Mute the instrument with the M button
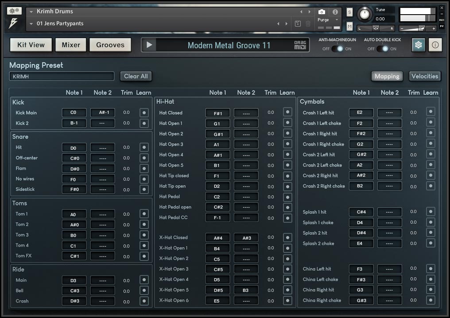Viewport: 450px width, 318px height. click(349, 27)
